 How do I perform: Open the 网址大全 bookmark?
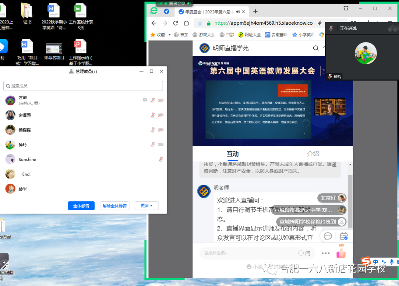pyautogui.click(x=250, y=35)
